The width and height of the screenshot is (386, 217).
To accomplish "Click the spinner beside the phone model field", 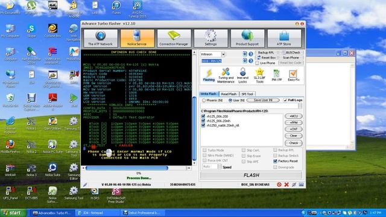I will (245, 61).
